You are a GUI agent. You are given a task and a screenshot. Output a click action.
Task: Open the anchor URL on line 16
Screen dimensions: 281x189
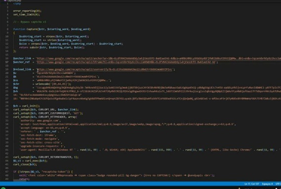pos(159,58)
